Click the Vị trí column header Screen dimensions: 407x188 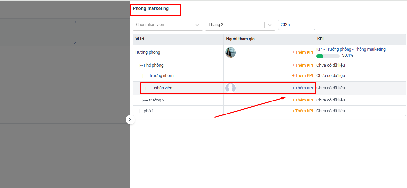pyautogui.click(x=140, y=39)
